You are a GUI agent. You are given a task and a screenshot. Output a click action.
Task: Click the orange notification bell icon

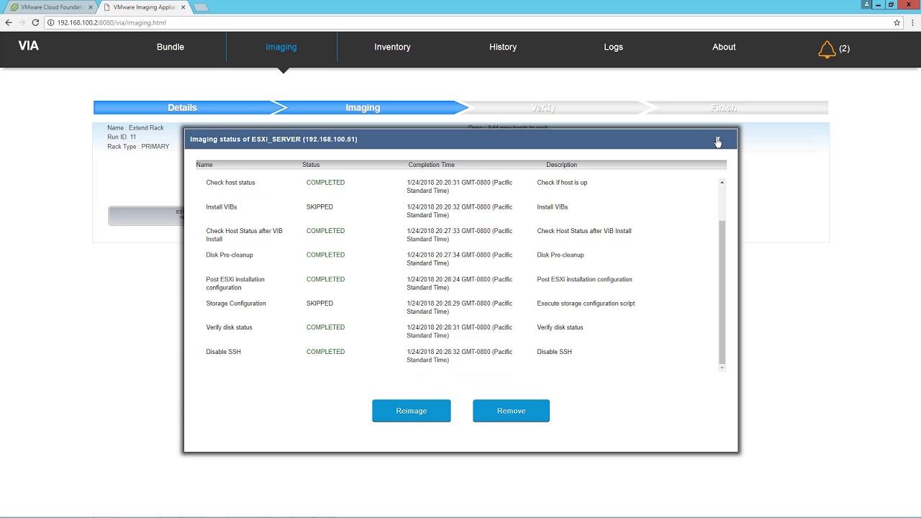tap(827, 49)
